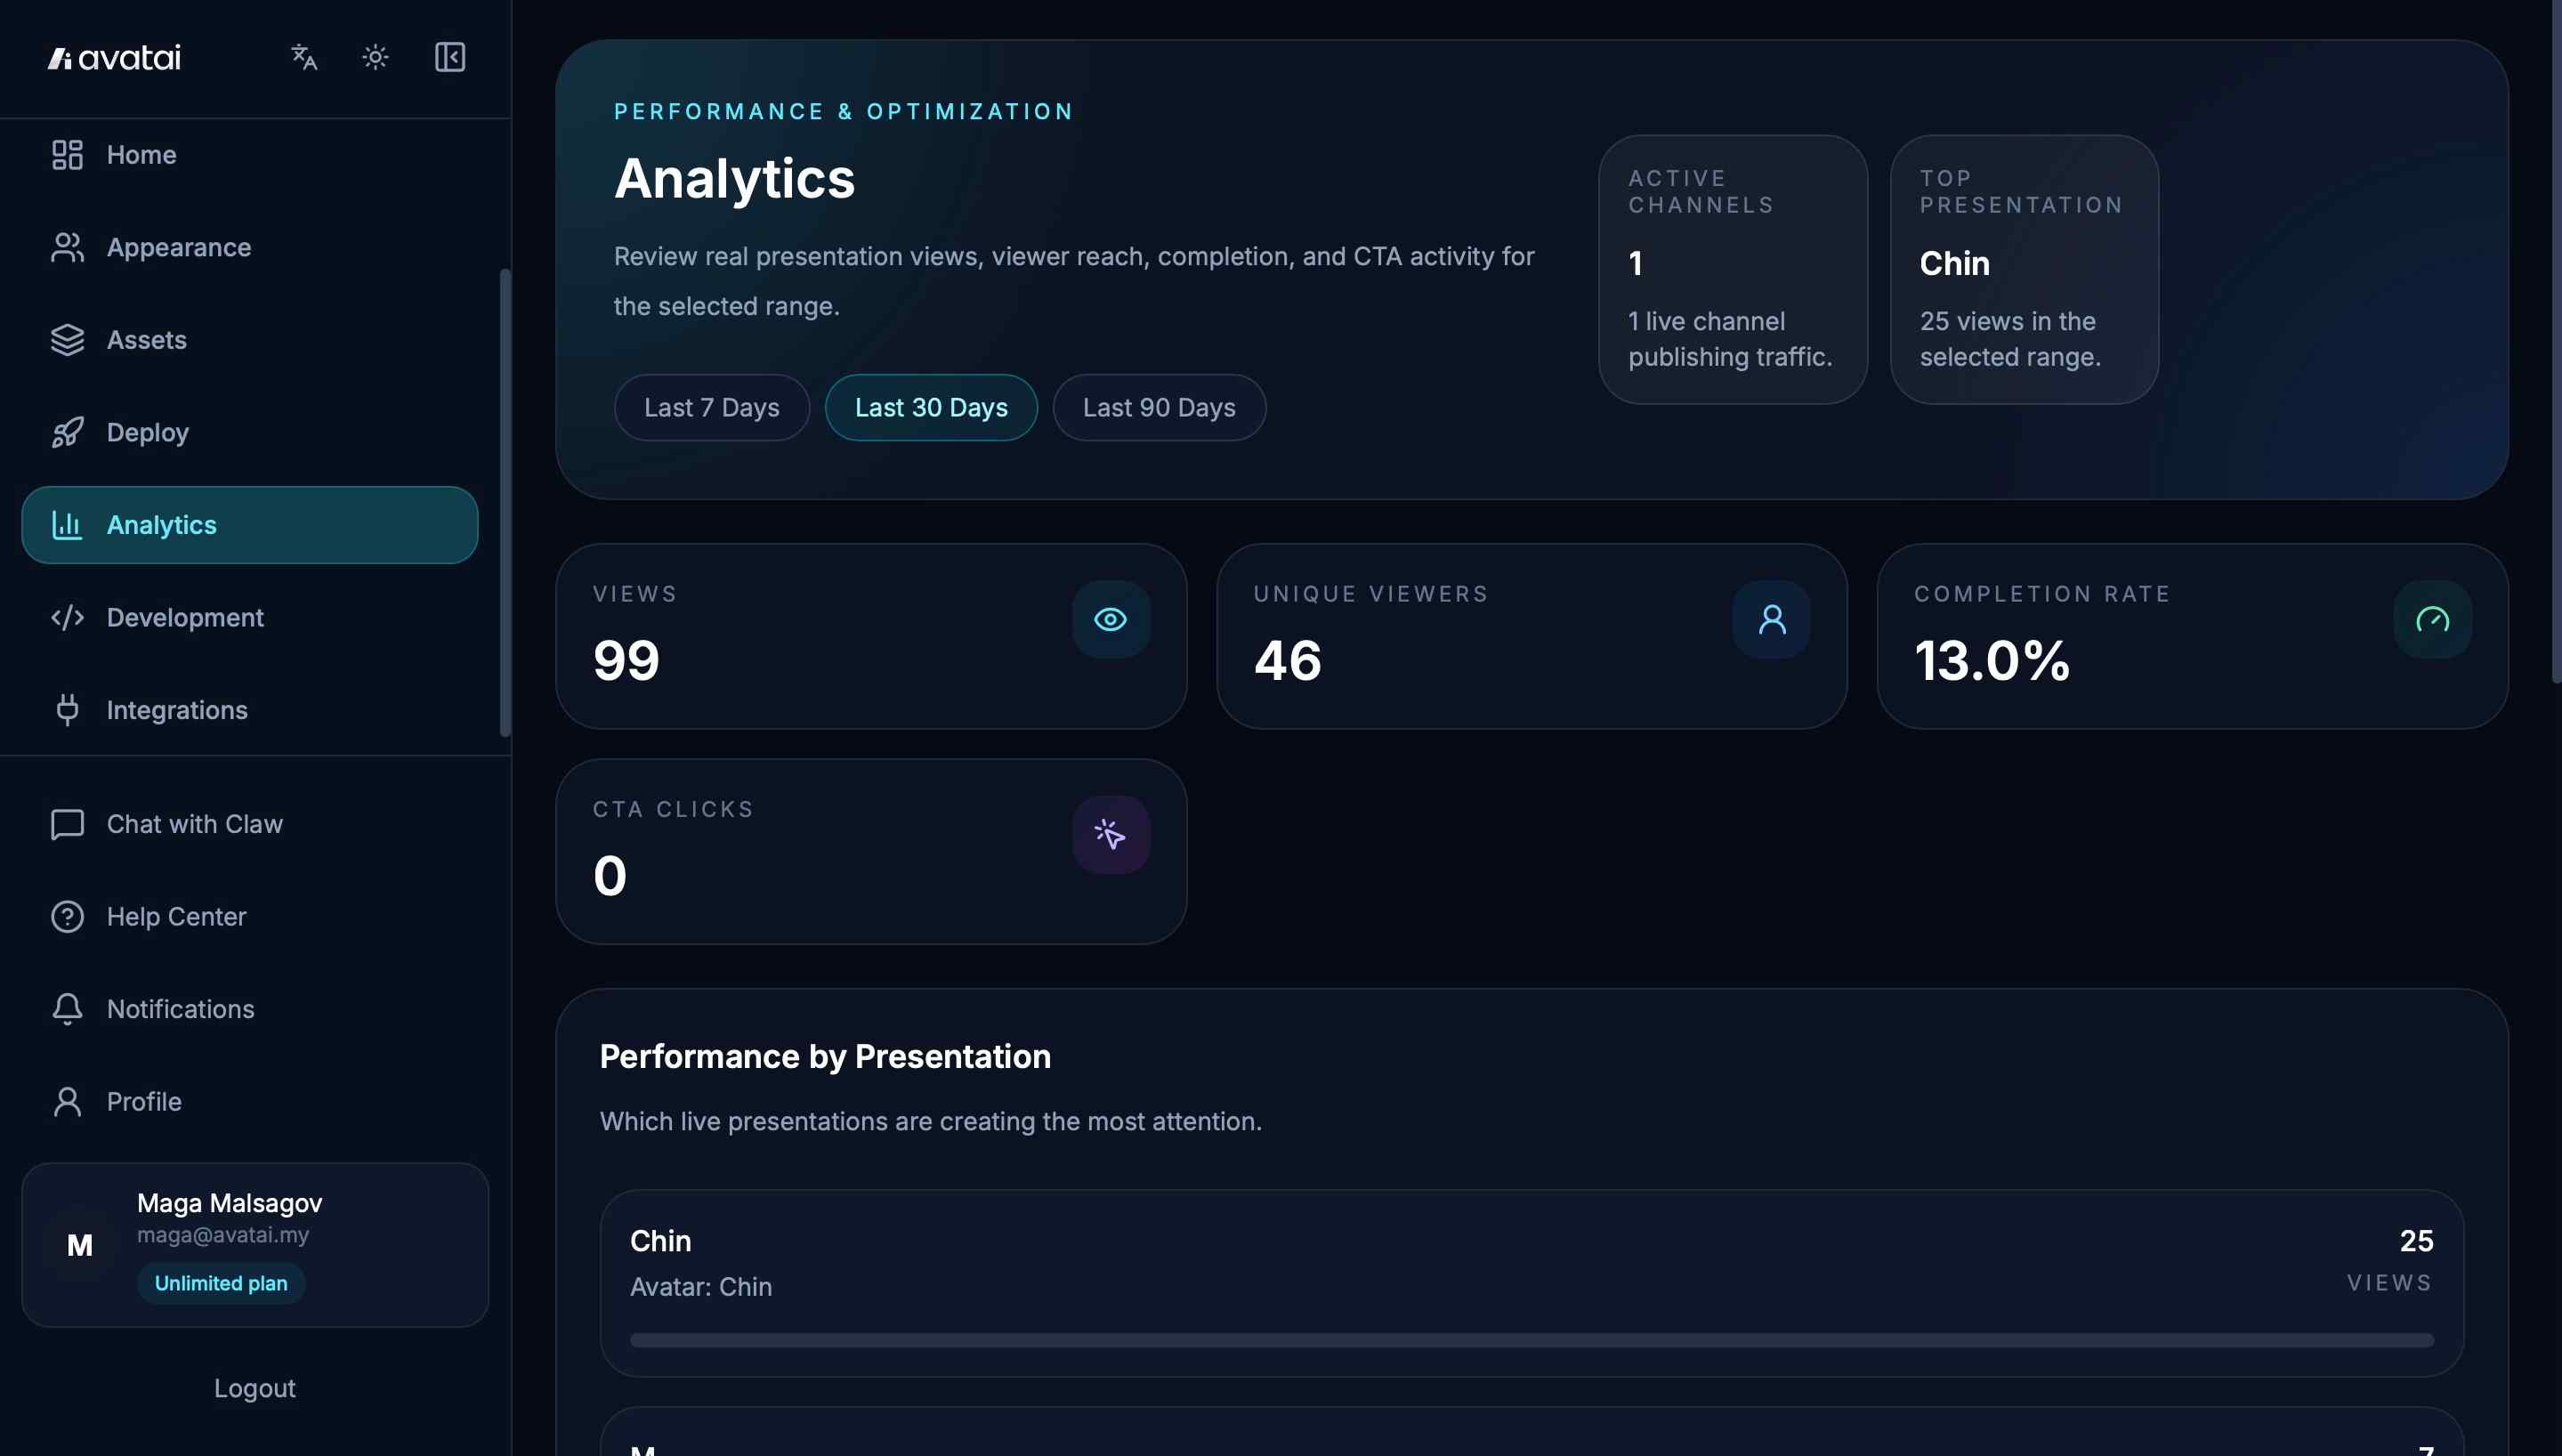Image resolution: width=2562 pixels, height=1456 pixels.
Task: Toggle the light theme sun icon
Action: pyautogui.click(x=375, y=57)
